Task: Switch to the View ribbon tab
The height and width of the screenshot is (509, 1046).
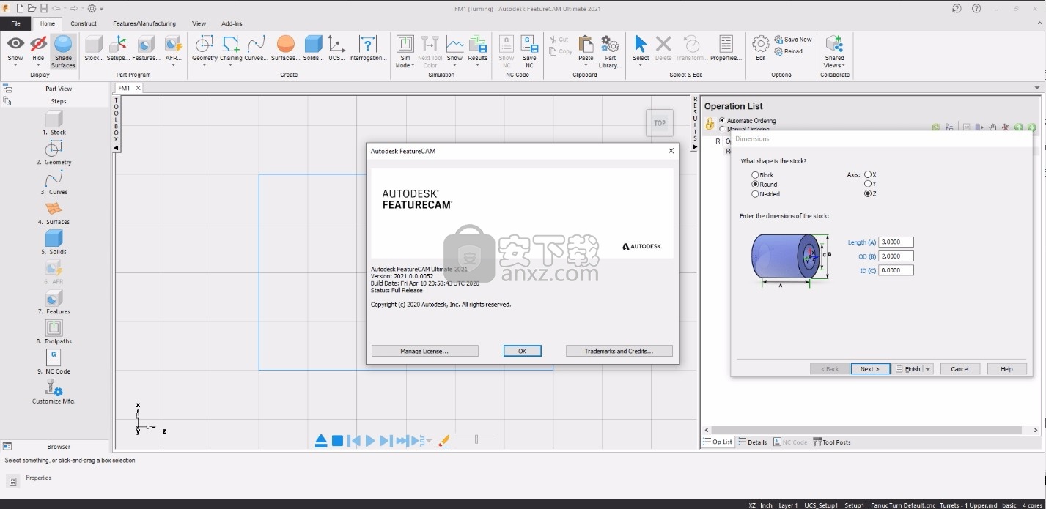Action: [199, 23]
